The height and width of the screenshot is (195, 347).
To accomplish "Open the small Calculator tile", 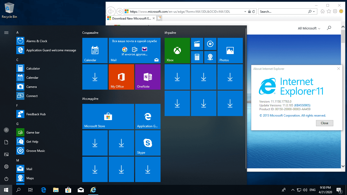I will (197, 57).
